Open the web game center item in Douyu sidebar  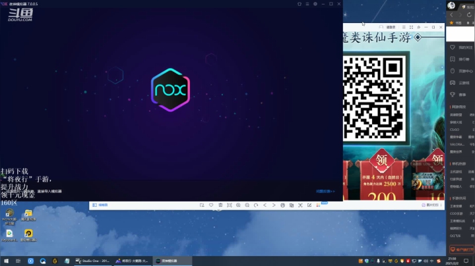coord(461,71)
